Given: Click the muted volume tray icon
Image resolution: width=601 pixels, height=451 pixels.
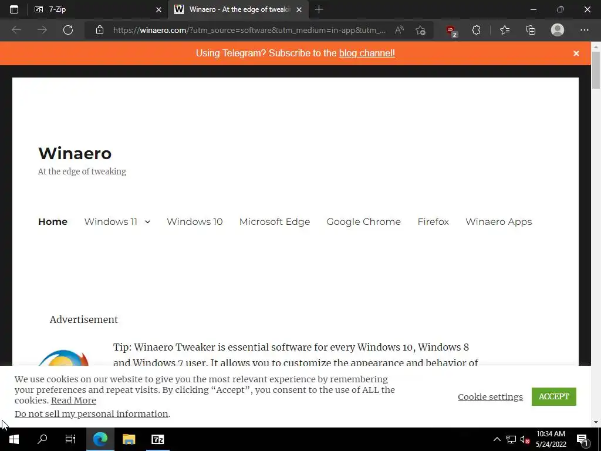Looking at the screenshot, I should click(x=525, y=439).
